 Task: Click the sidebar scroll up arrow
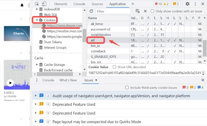[x=85, y=10]
